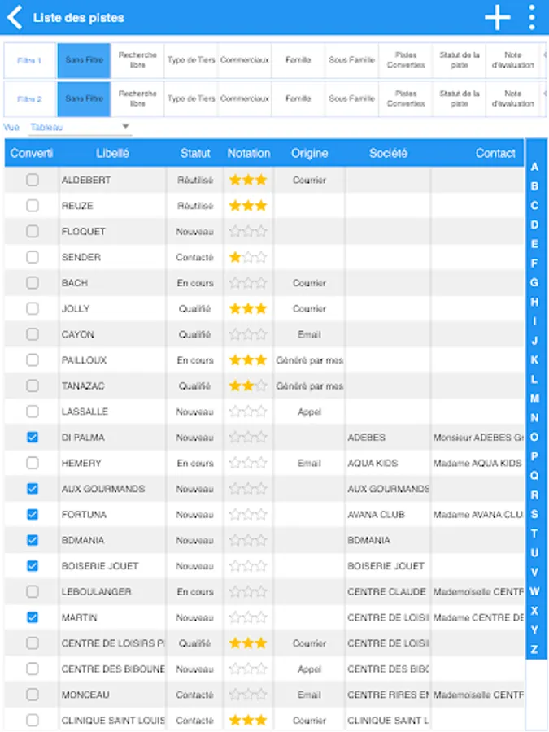Go back using the header arrow
Viewport: 549px width, 732px height.
[x=15, y=18]
